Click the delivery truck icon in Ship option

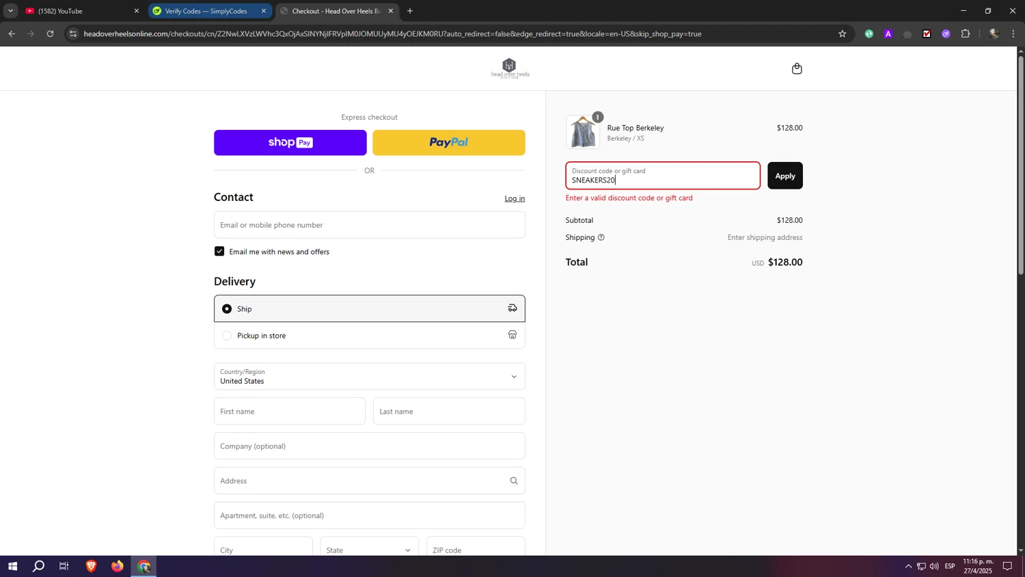click(512, 308)
